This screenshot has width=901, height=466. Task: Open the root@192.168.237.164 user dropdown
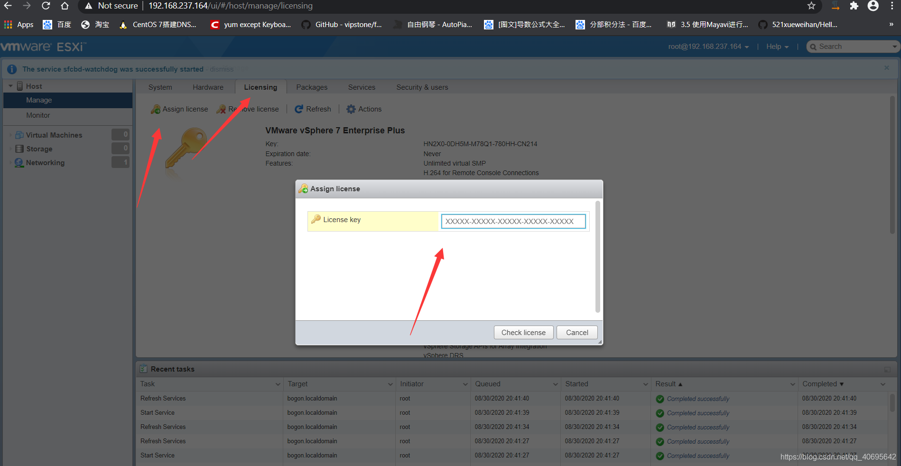click(709, 47)
